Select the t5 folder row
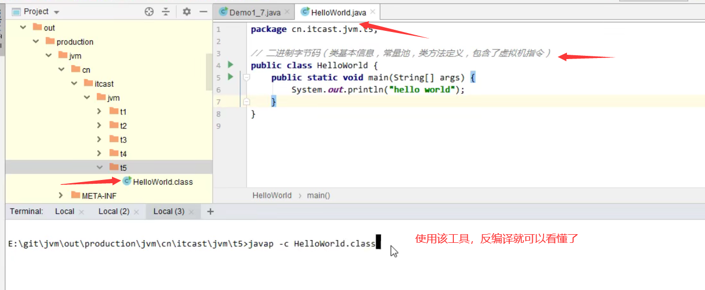Screen dimensions: 705x290 pyautogui.click(x=109, y=167)
